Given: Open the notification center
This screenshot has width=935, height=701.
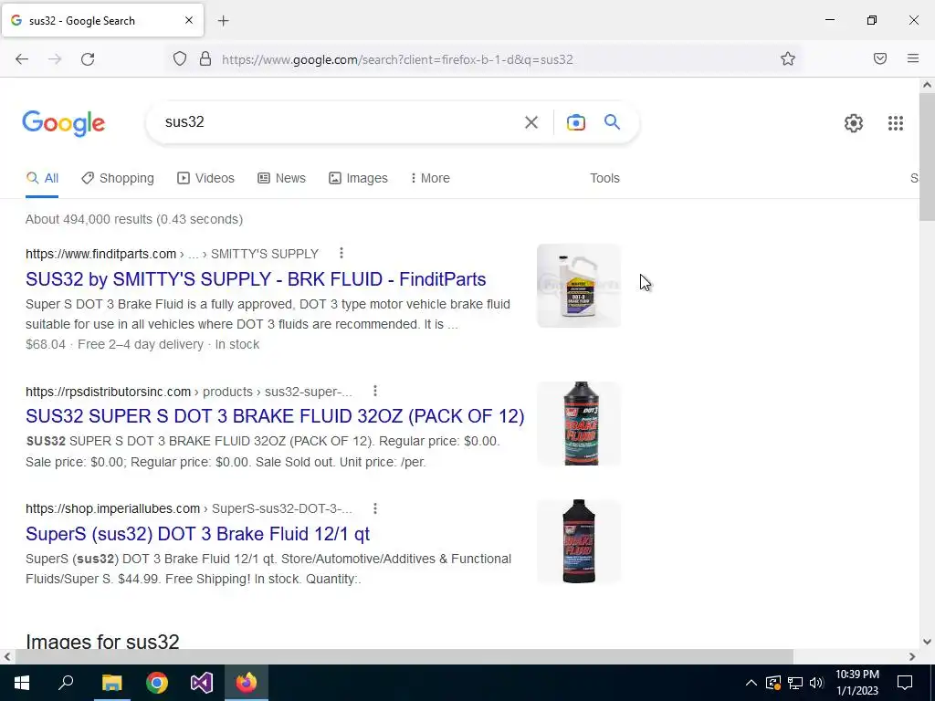Looking at the screenshot, I should pyautogui.click(x=905, y=683).
